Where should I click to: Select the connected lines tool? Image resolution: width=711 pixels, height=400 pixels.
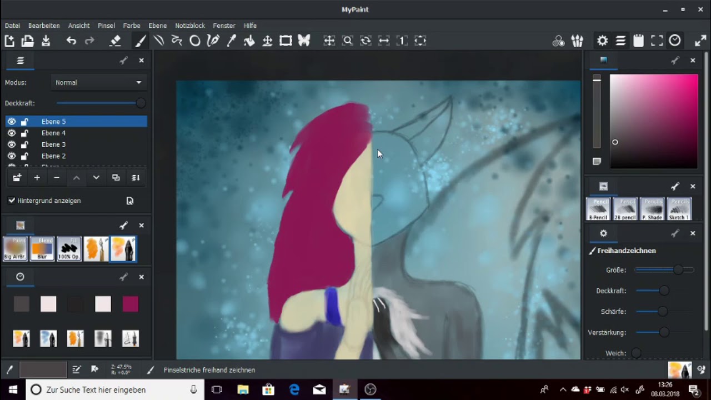click(177, 41)
